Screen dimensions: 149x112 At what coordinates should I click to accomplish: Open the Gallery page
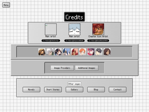point(74,90)
